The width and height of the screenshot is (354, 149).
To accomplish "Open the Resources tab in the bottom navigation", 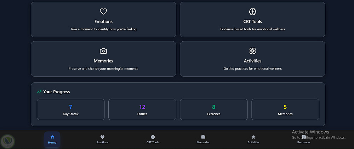I will coord(304,139).
